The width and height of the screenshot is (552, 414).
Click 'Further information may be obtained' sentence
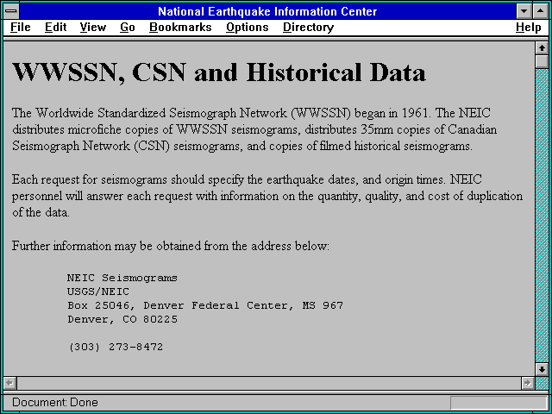(171, 246)
